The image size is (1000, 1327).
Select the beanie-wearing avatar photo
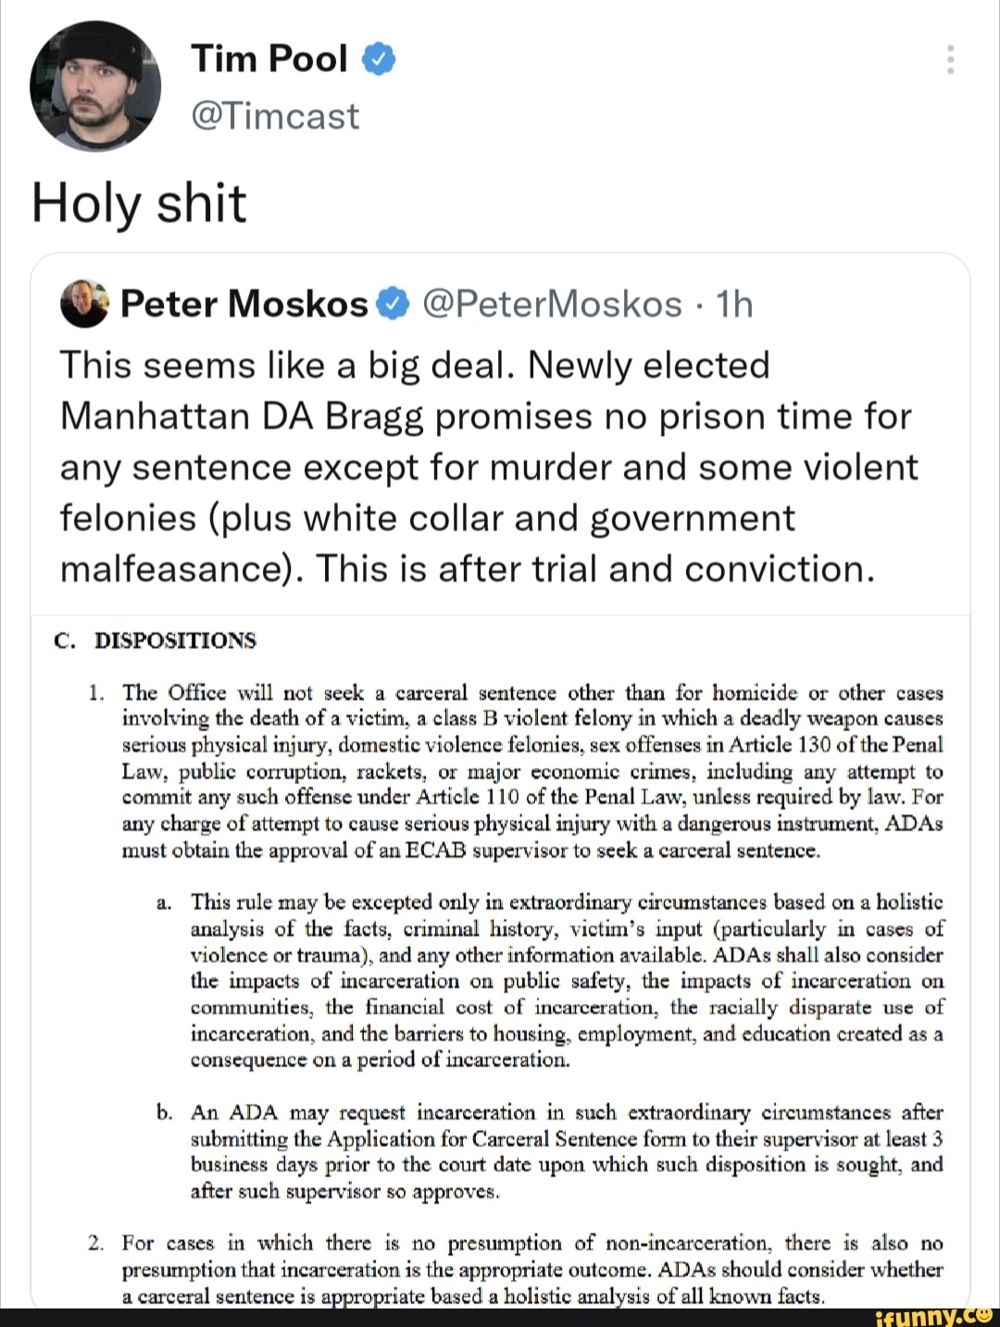click(95, 83)
